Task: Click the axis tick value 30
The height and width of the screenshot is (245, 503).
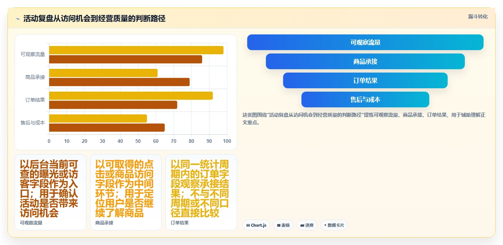Action: (x=102, y=141)
